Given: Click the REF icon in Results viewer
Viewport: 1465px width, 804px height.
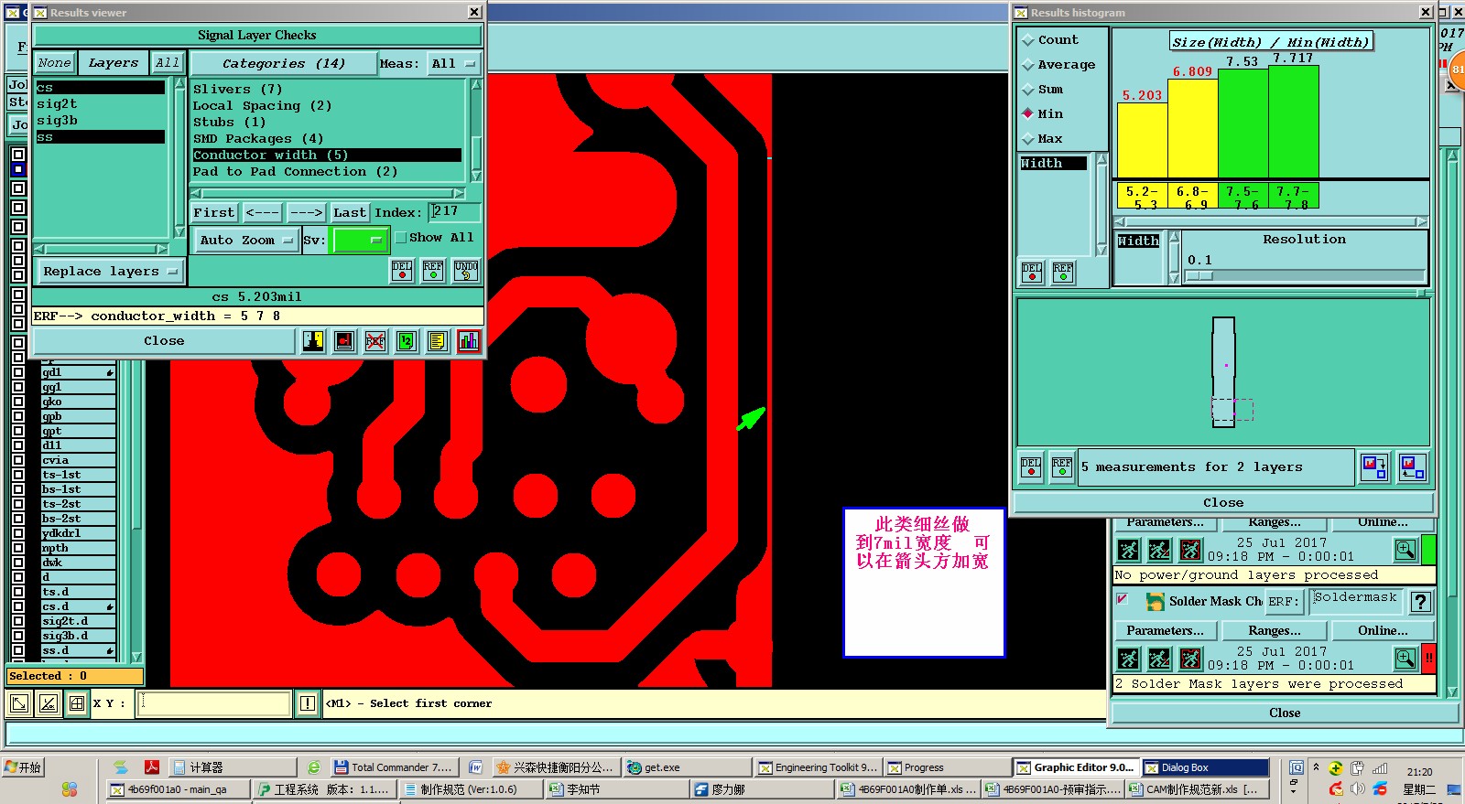Looking at the screenshot, I should tap(433, 271).
